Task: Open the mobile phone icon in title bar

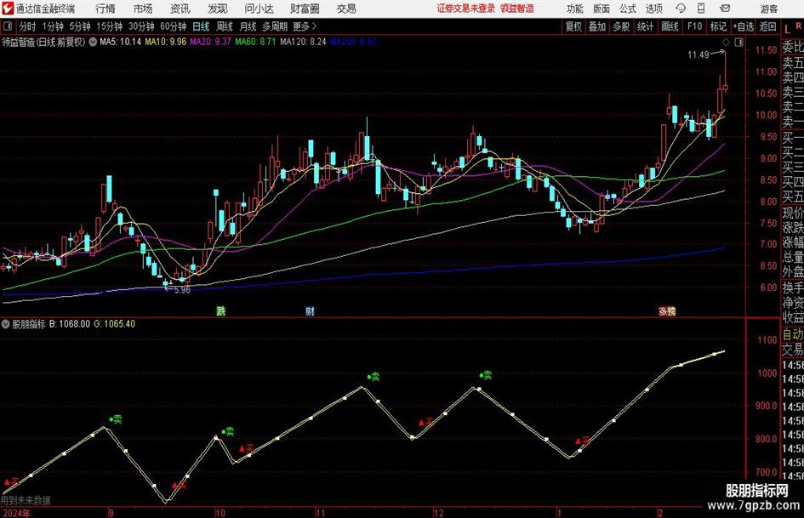Action: tap(701, 9)
